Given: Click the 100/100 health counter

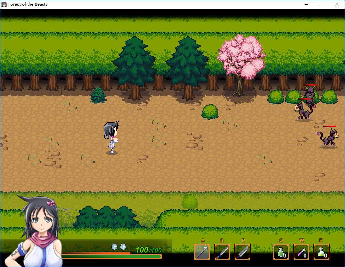Looking at the screenshot, I should [x=148, y=250].
